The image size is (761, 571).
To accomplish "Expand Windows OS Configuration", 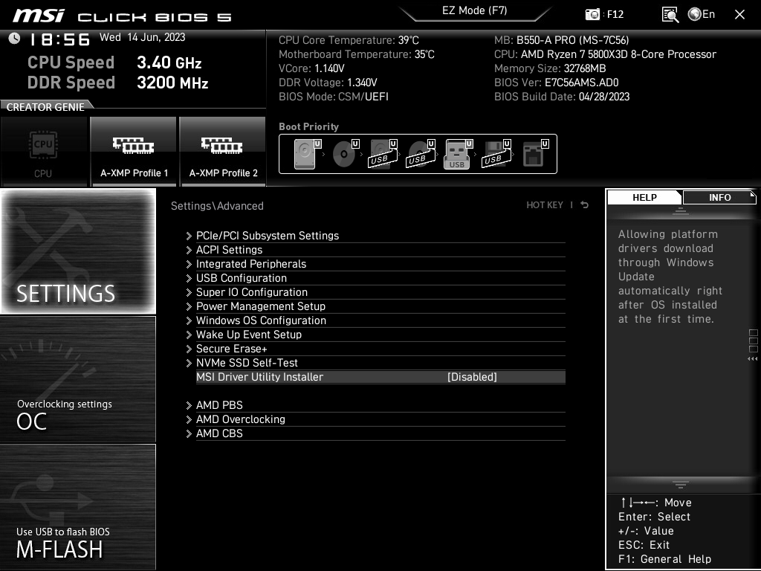I will 261,320.
